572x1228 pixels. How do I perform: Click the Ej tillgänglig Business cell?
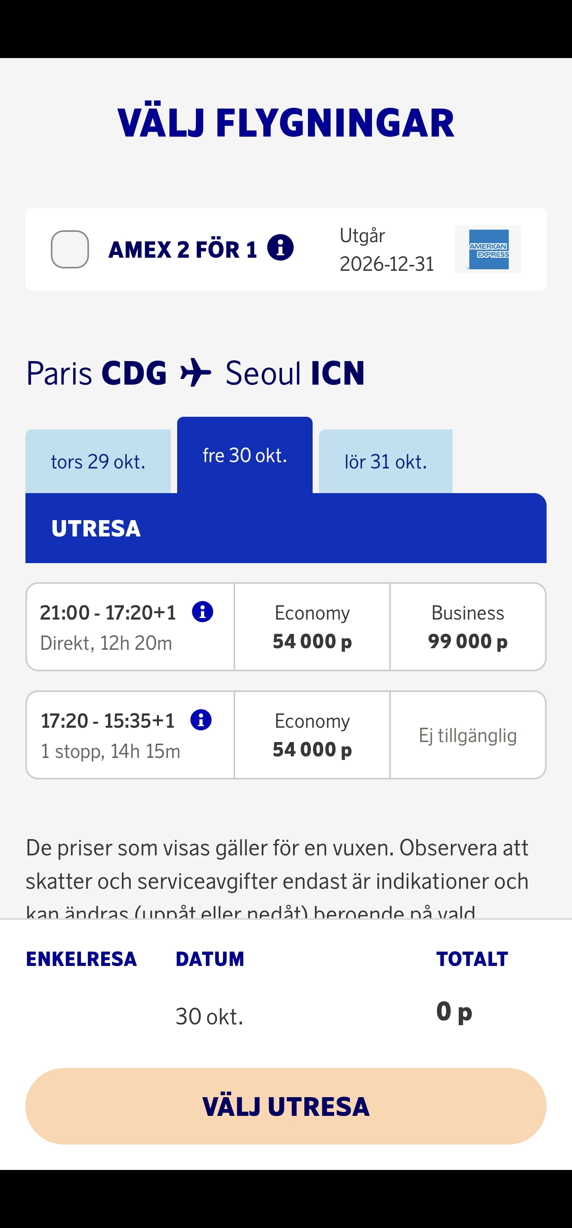[x=468, y=735]
